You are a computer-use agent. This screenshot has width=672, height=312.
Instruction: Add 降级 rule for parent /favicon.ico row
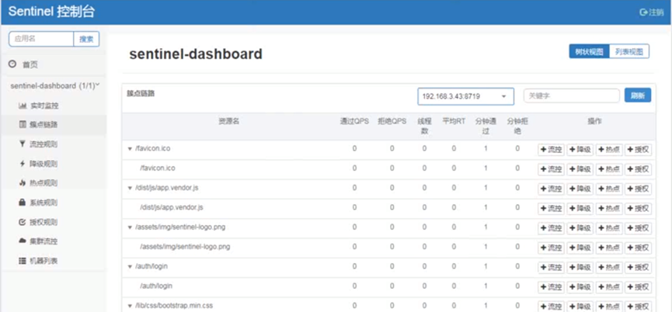[x=580, y=150]
